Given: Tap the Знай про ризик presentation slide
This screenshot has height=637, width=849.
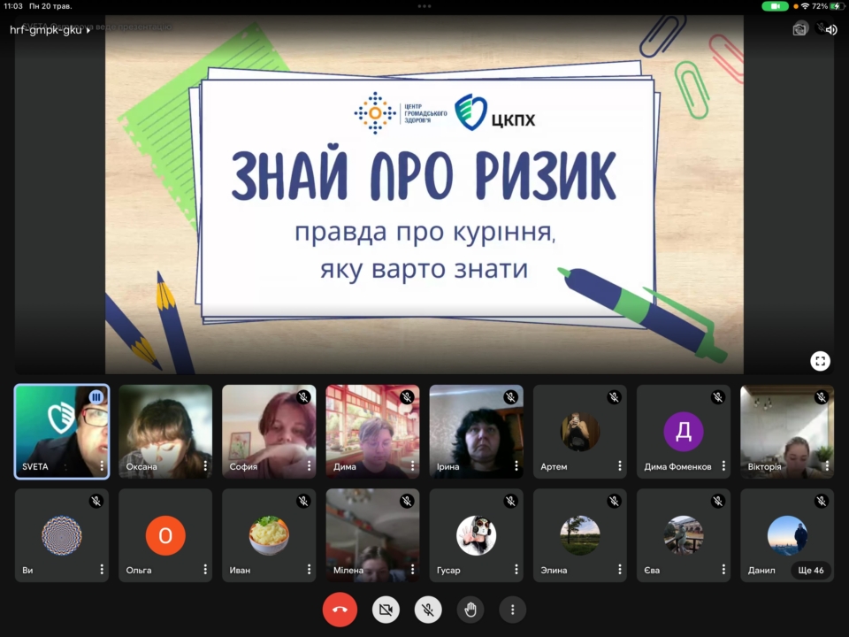Looking at the screenshot, I should coord(424,195).
